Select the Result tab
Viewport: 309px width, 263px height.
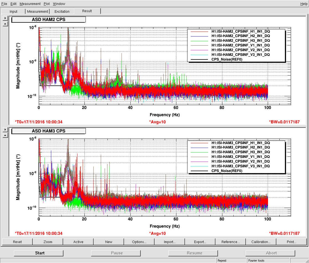tap(87, 11)
